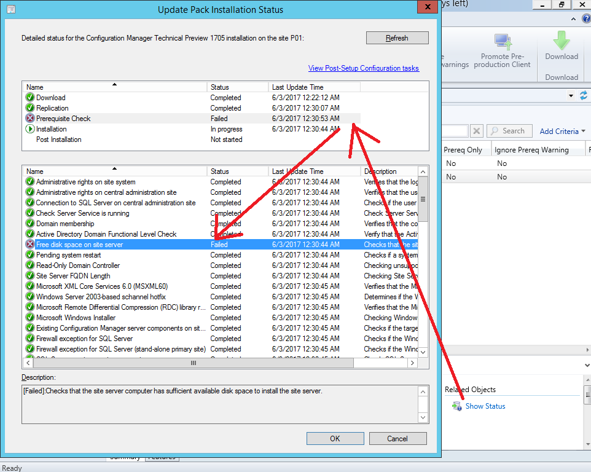Click Cancel in Update Pack dialog
The width and height of the screenshot is (591, 472).
tap(397, 438)
